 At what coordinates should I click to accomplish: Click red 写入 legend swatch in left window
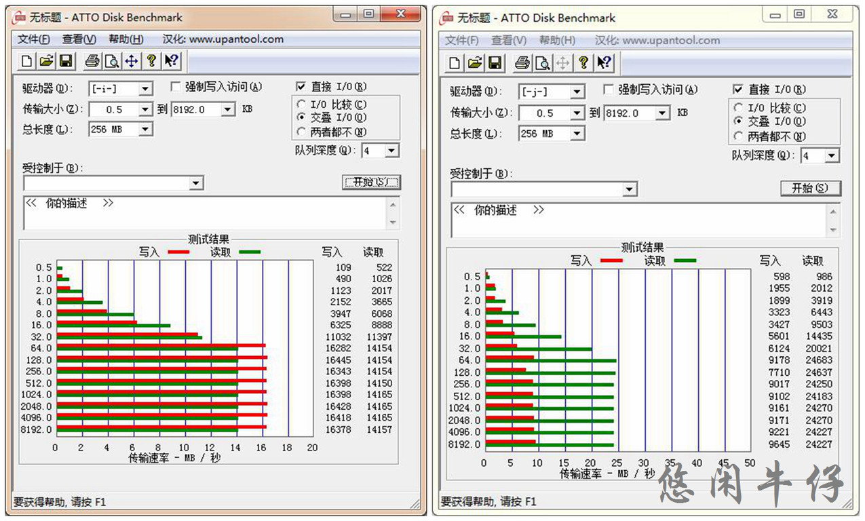coord(178,252)
